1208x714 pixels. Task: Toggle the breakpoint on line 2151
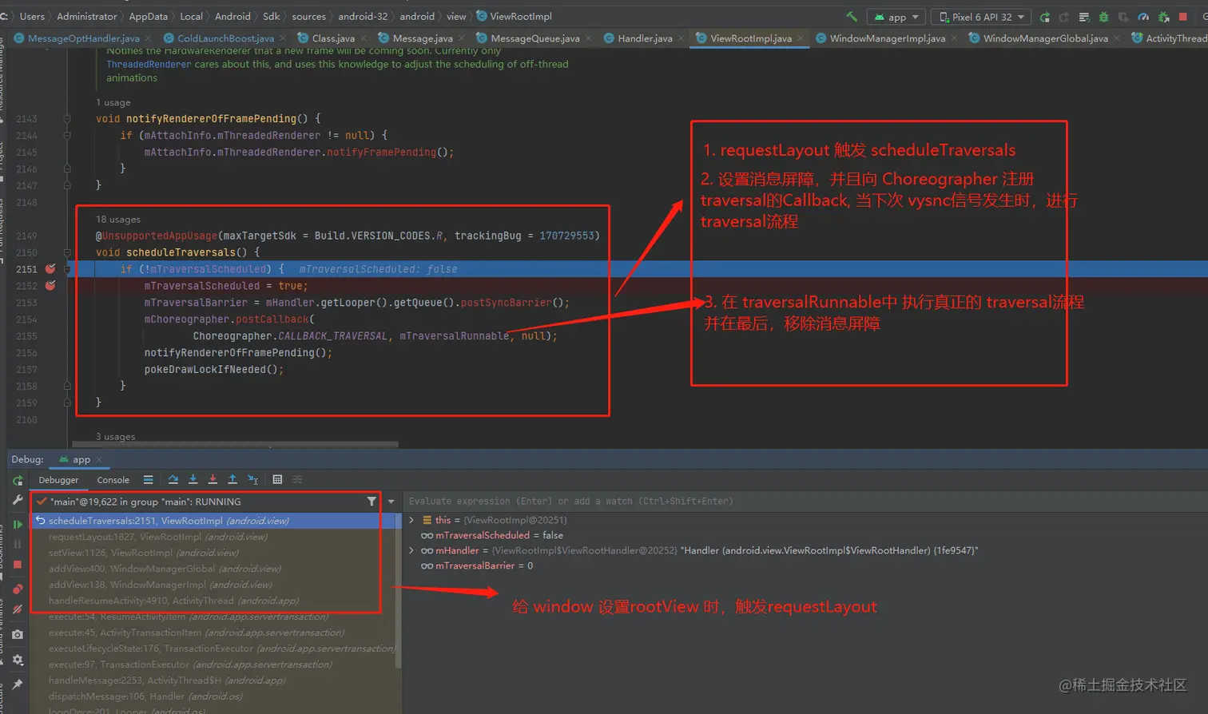(50, 269)
